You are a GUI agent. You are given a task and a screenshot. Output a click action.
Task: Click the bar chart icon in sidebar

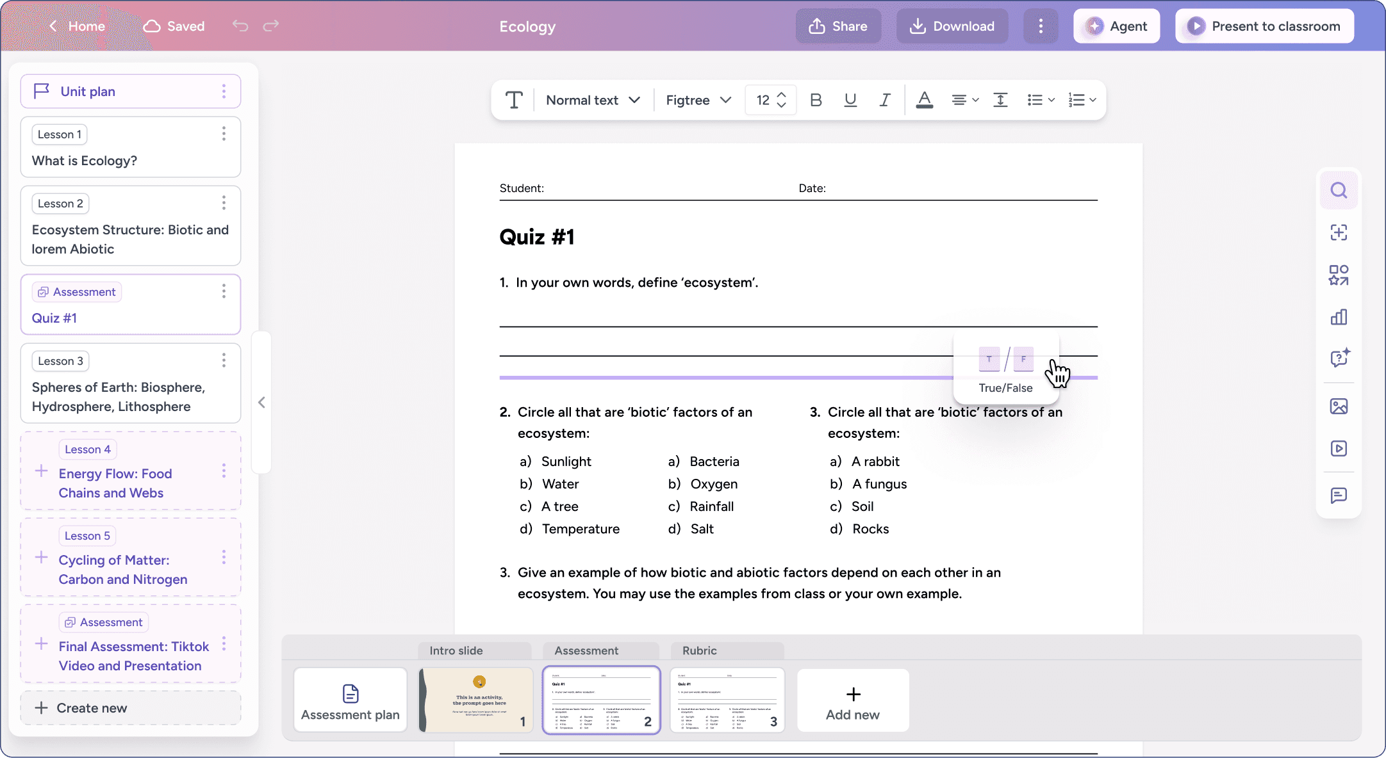1339,317
